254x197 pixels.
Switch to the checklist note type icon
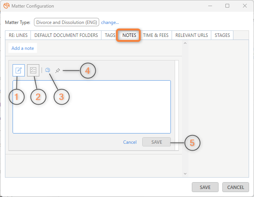pos(33,70)
